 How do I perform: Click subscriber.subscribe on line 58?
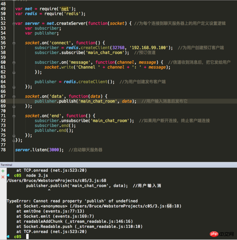(59, 52)
